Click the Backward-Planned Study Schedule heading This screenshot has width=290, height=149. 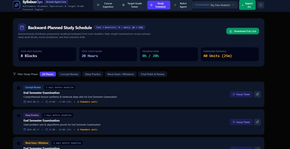coord(60,28)
